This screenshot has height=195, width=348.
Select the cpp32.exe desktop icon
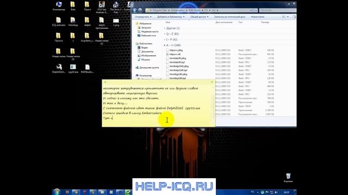73,68
